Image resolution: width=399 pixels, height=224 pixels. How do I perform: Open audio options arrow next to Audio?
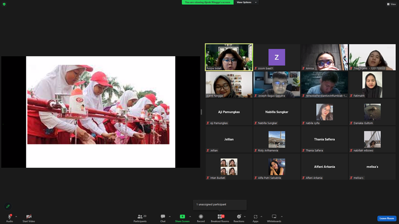click(x=16, y=217)
